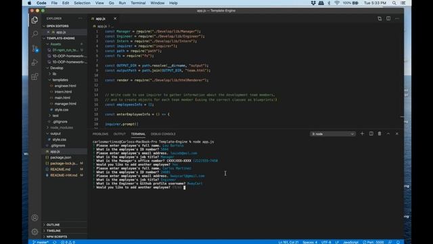Click the Explorer more actions ellipsis

pos(80,18)
